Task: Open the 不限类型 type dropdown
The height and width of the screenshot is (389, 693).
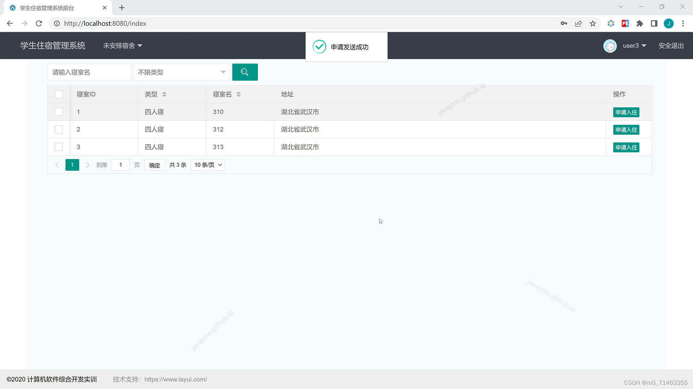Action: [x=181, y=72]
